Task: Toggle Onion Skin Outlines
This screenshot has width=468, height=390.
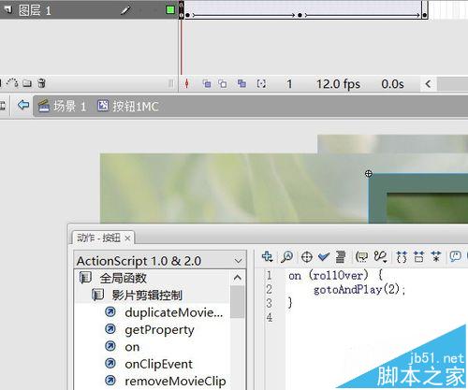Action: point(223,83)
